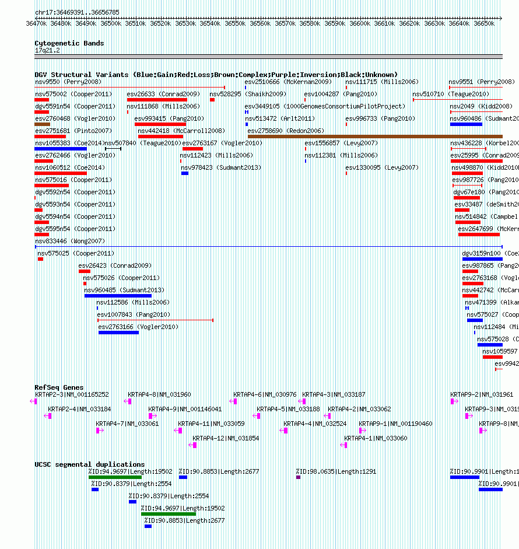Select the blue esv2763166 gain bar

(x=118, y=333)
